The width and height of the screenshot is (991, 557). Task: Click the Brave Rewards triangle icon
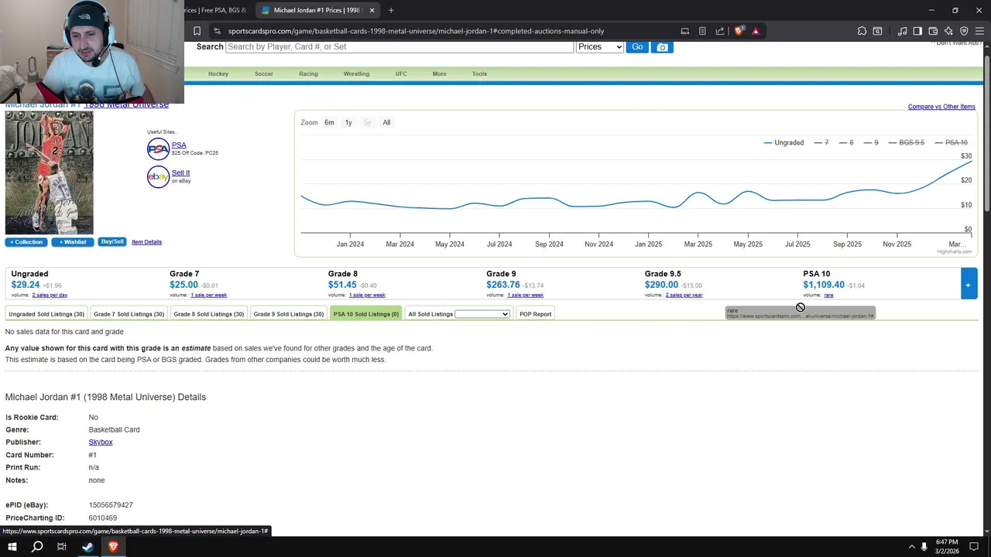pos(756,31)
